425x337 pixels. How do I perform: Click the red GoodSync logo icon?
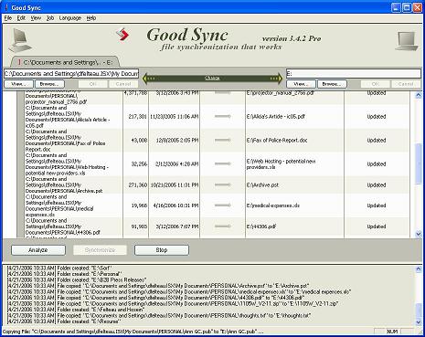pyautogui.click(x=122, y=34)
